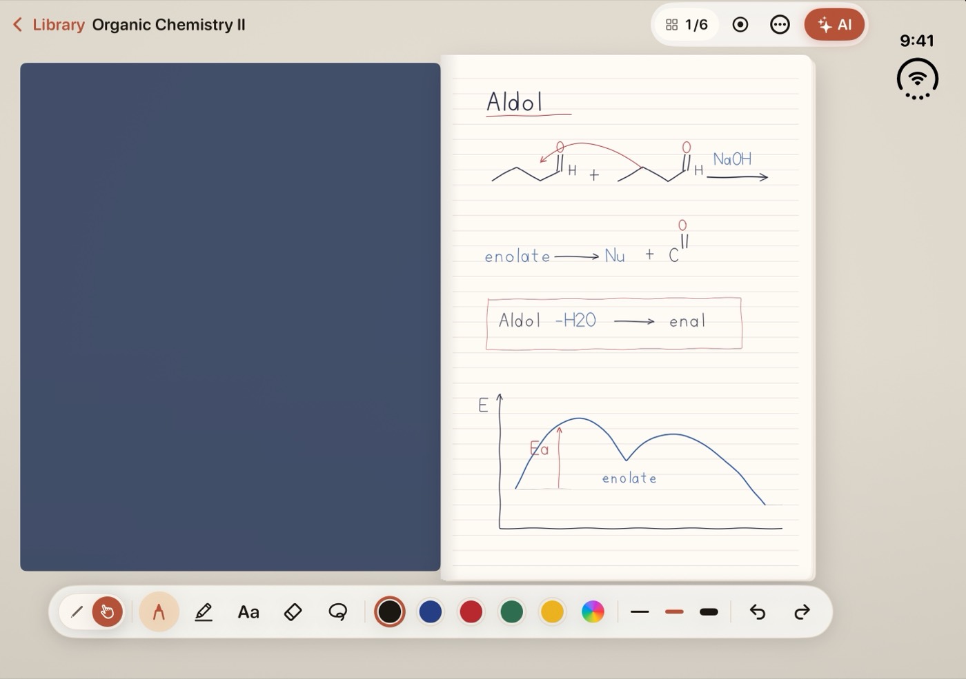Tap the E axis label
Image resolution: width=966 pixels, height=679 pixels.
pyautogui.click(x=483, y=405)
